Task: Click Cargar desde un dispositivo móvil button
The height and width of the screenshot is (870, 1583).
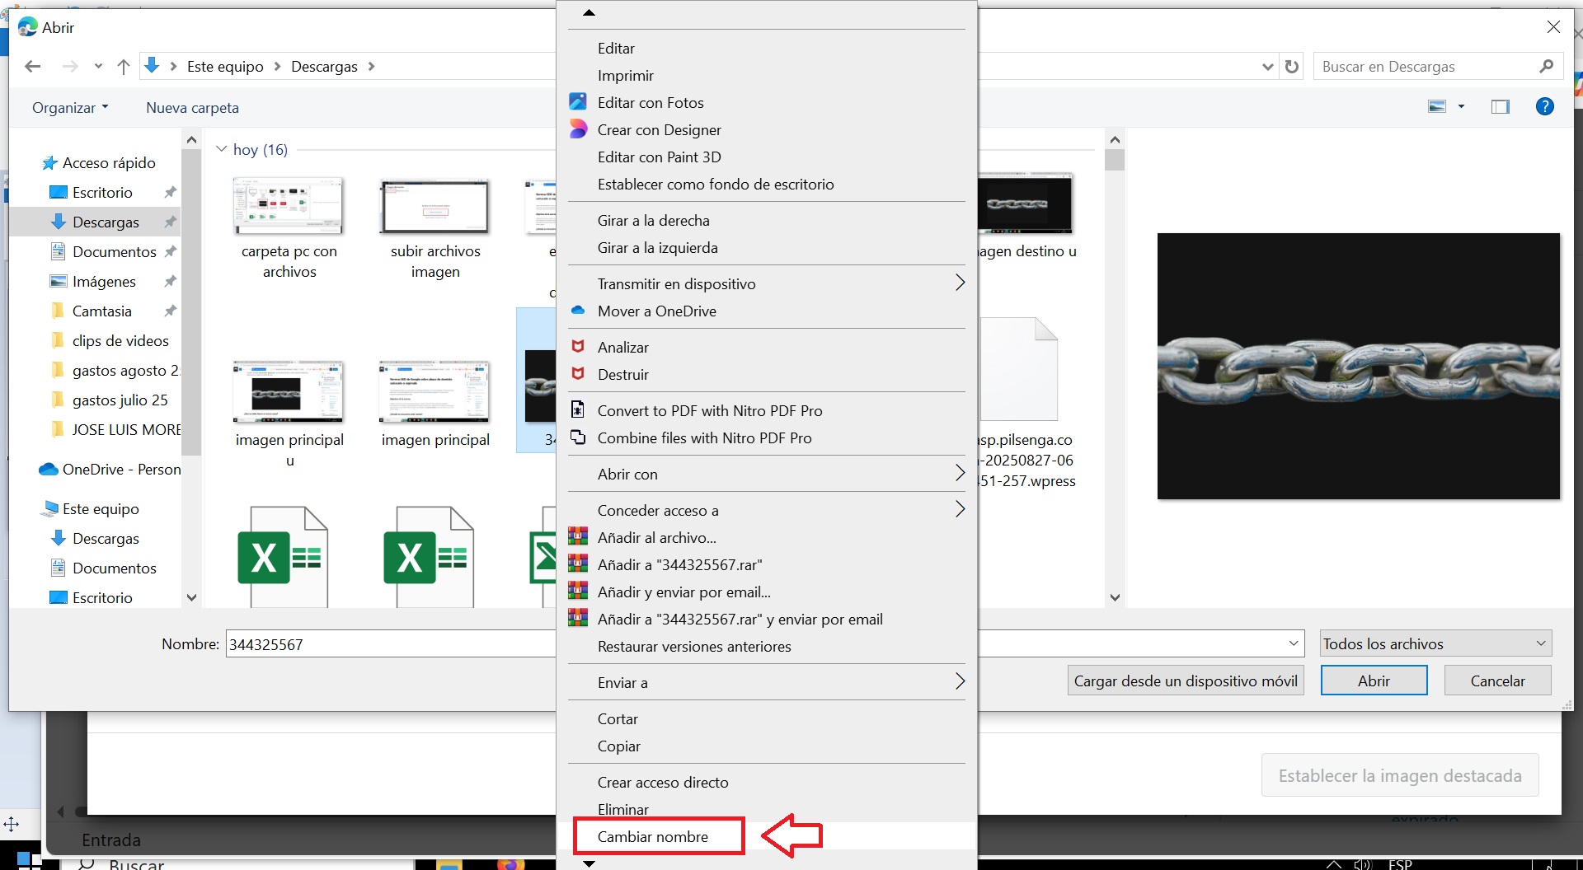Action: pyautogui.click(x=1185, y=681)
